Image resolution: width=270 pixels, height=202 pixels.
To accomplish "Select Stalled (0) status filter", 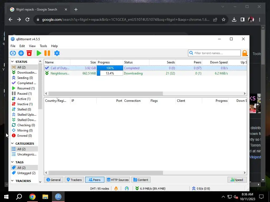I will tap(24, 109).
